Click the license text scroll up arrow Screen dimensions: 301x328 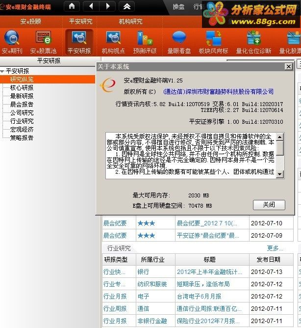(280, 137)
